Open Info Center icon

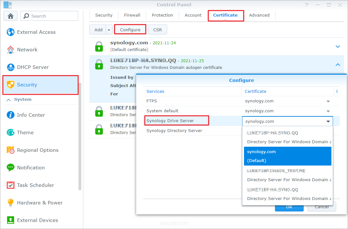click(11, 115)
